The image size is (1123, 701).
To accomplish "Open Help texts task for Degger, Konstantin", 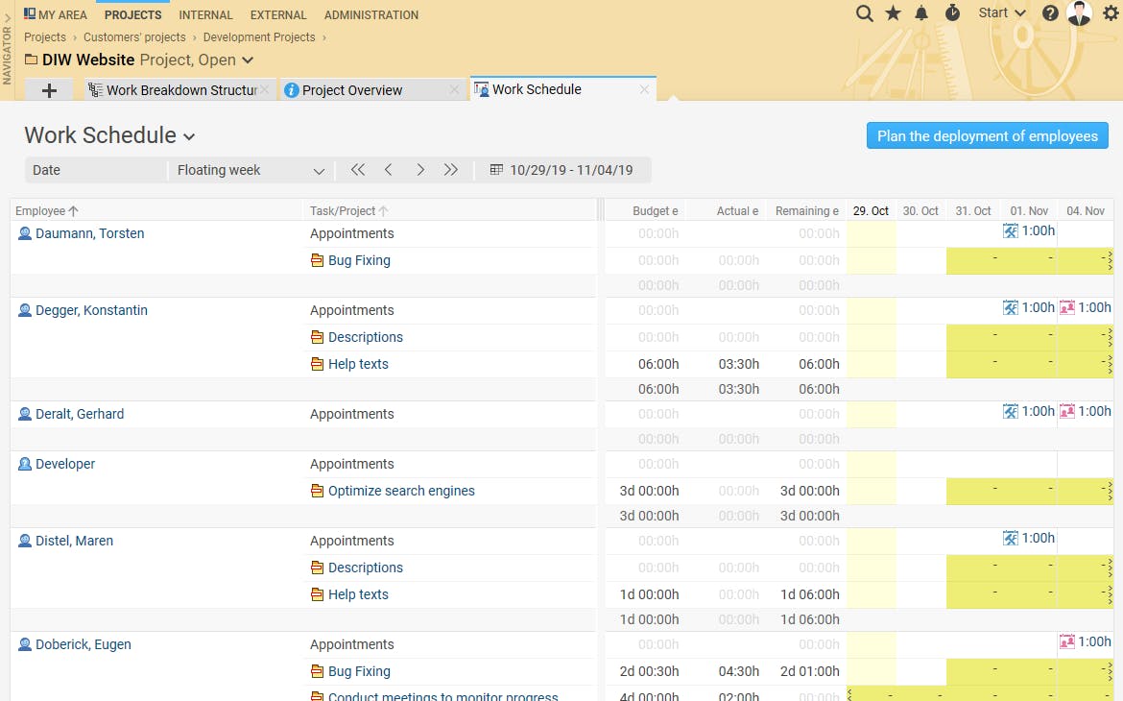I will [x=358, y=364].
